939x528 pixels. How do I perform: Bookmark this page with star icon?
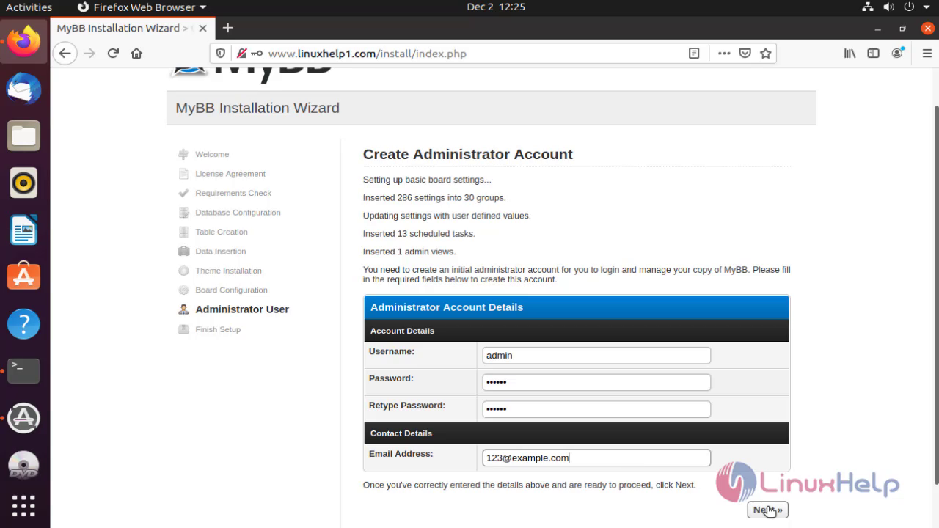coord(766,54)
